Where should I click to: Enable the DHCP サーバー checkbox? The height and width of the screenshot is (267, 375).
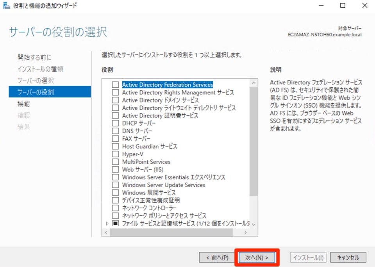[x=116, y=123]
